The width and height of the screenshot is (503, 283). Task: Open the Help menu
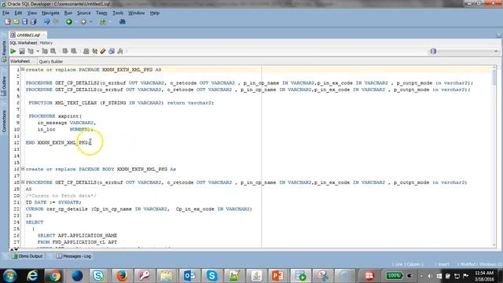tap(155, 13)
